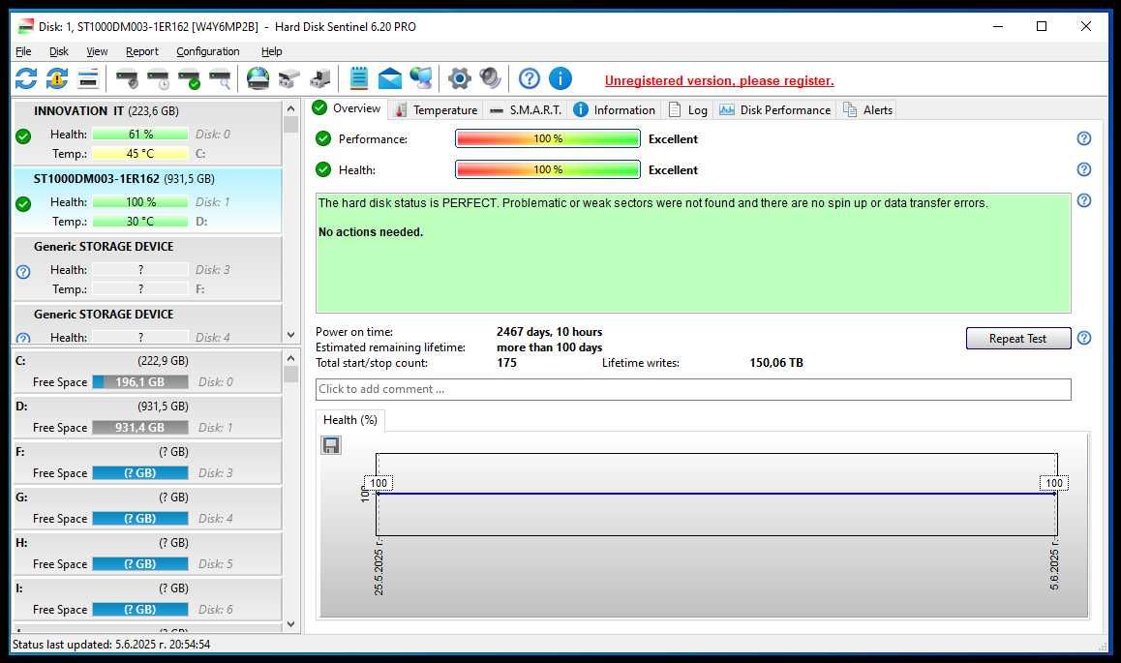Select the Health (%) chart tab
This screenshot has height=663, width=1121.
click(350, 420)
